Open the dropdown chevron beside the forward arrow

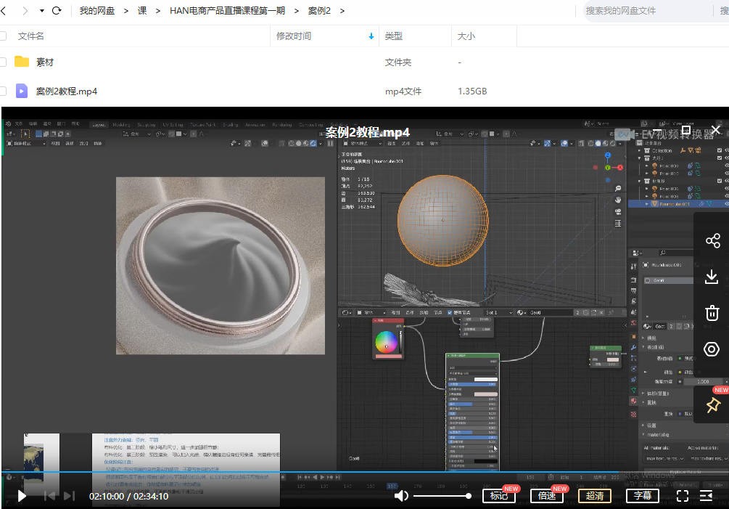pos(41,11)
